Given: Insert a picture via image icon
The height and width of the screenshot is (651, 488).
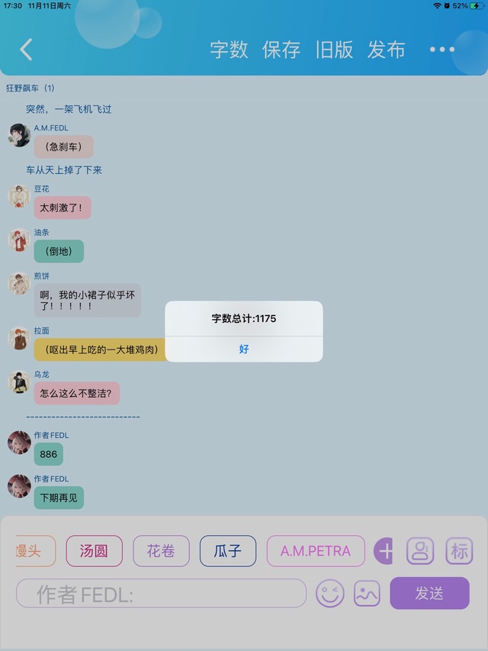Looking at the screenshot, I should [x=367, y=593].
